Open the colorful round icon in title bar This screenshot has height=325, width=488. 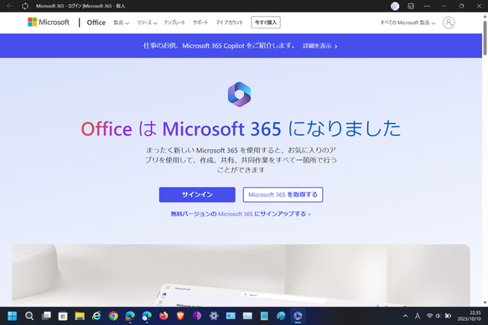coord(395,6)
